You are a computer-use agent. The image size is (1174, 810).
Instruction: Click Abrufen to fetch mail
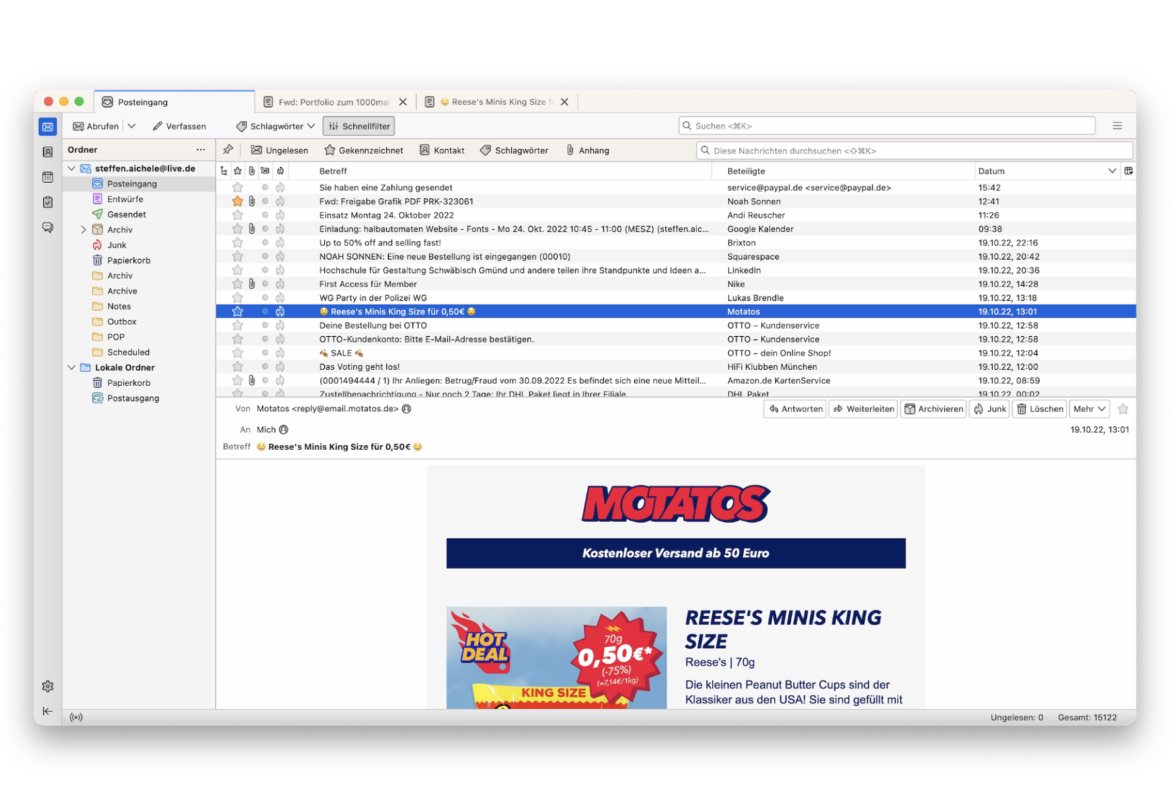96,126
